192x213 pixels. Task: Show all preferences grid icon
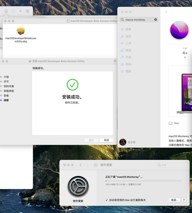tap(96, 165)
